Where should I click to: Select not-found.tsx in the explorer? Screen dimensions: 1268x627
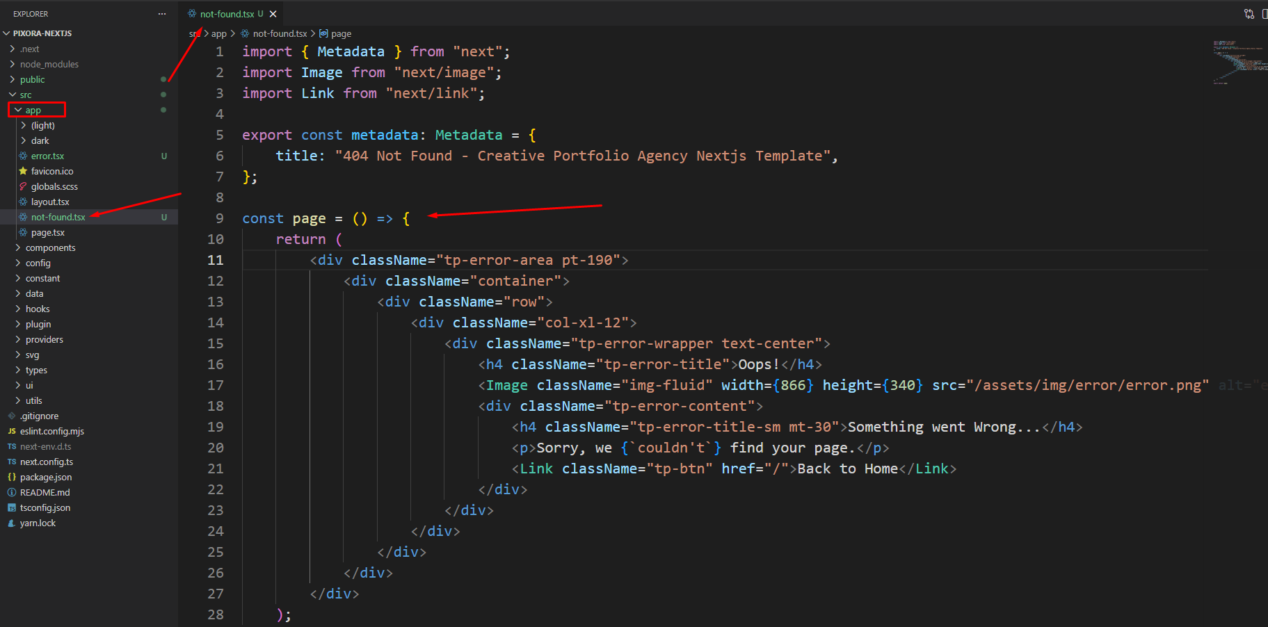click(89, 217)
